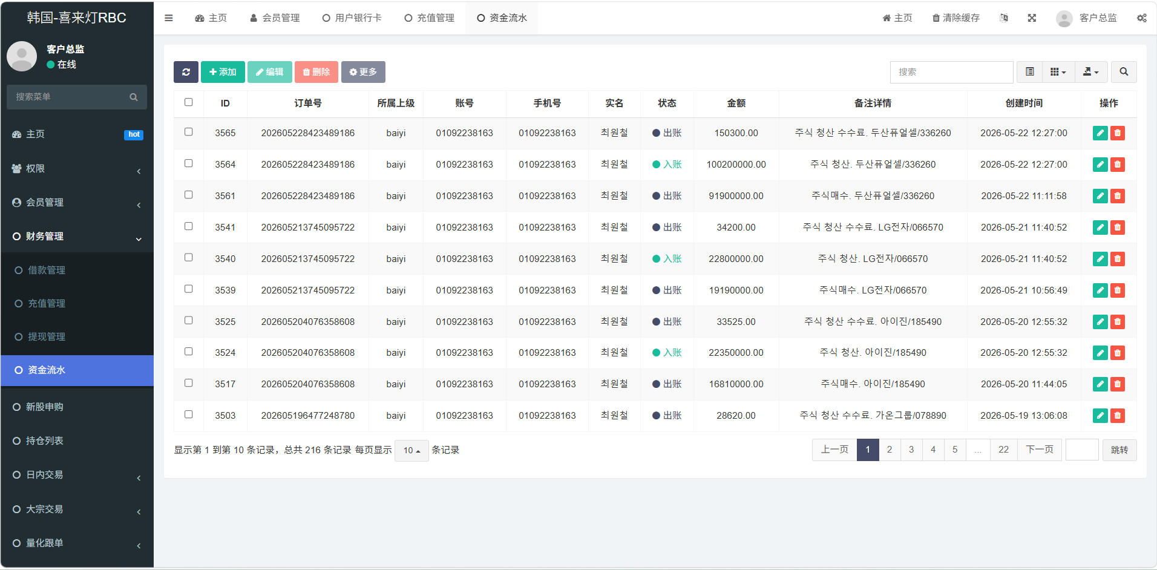Image resolution: width=1157 pixels, height=570 pixels.
Task: Delete row 3503 with red trash icon
Action: (x=1118, y=416)
